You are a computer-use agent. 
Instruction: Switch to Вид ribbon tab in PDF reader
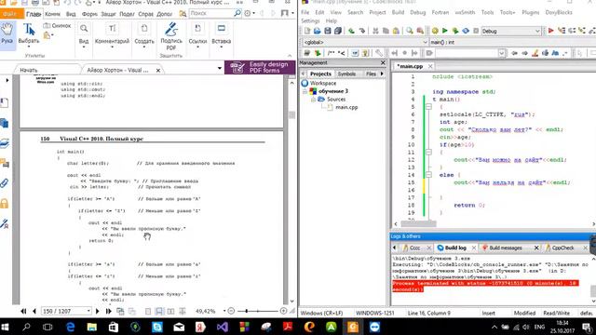click(71, 14)
